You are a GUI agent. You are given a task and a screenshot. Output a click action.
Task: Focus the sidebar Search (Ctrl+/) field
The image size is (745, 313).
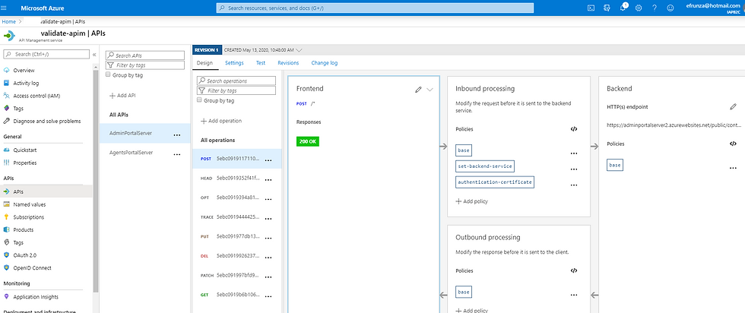pyautogui.click(x=46, y=54)
